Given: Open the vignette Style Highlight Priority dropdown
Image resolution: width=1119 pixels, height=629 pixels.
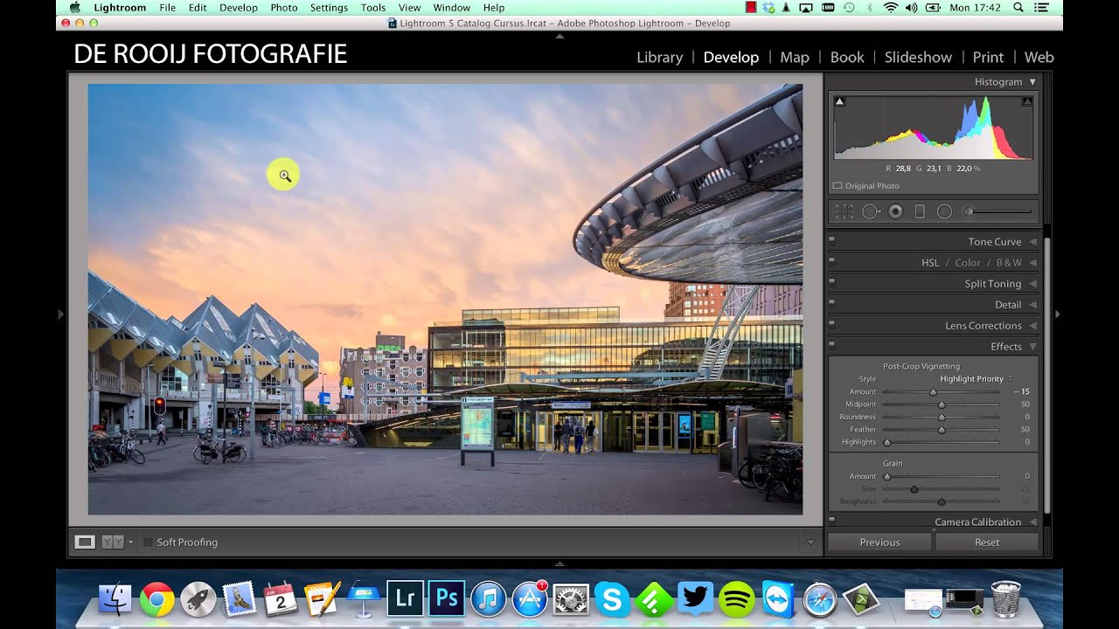Looking at the screenshot, I should tap(976, 379).
